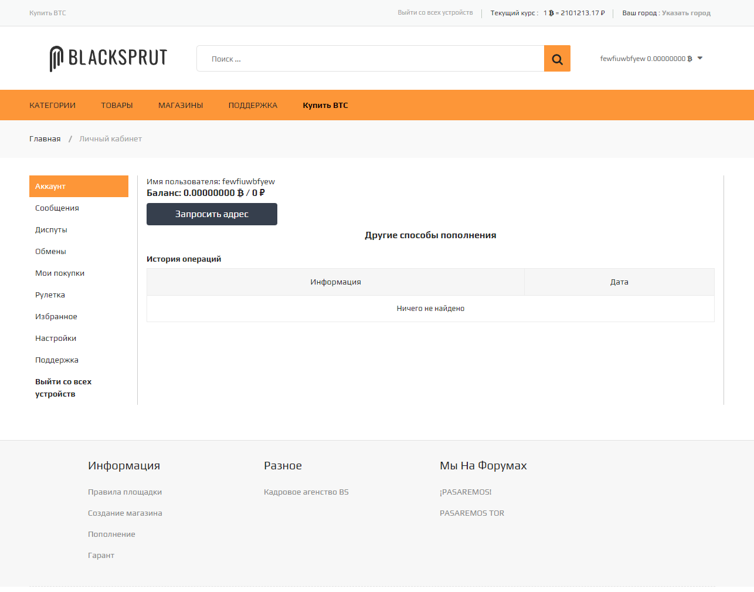754x592 pixels.
Task: Open Диспуты in the sidebar
Action: [51, 230]
